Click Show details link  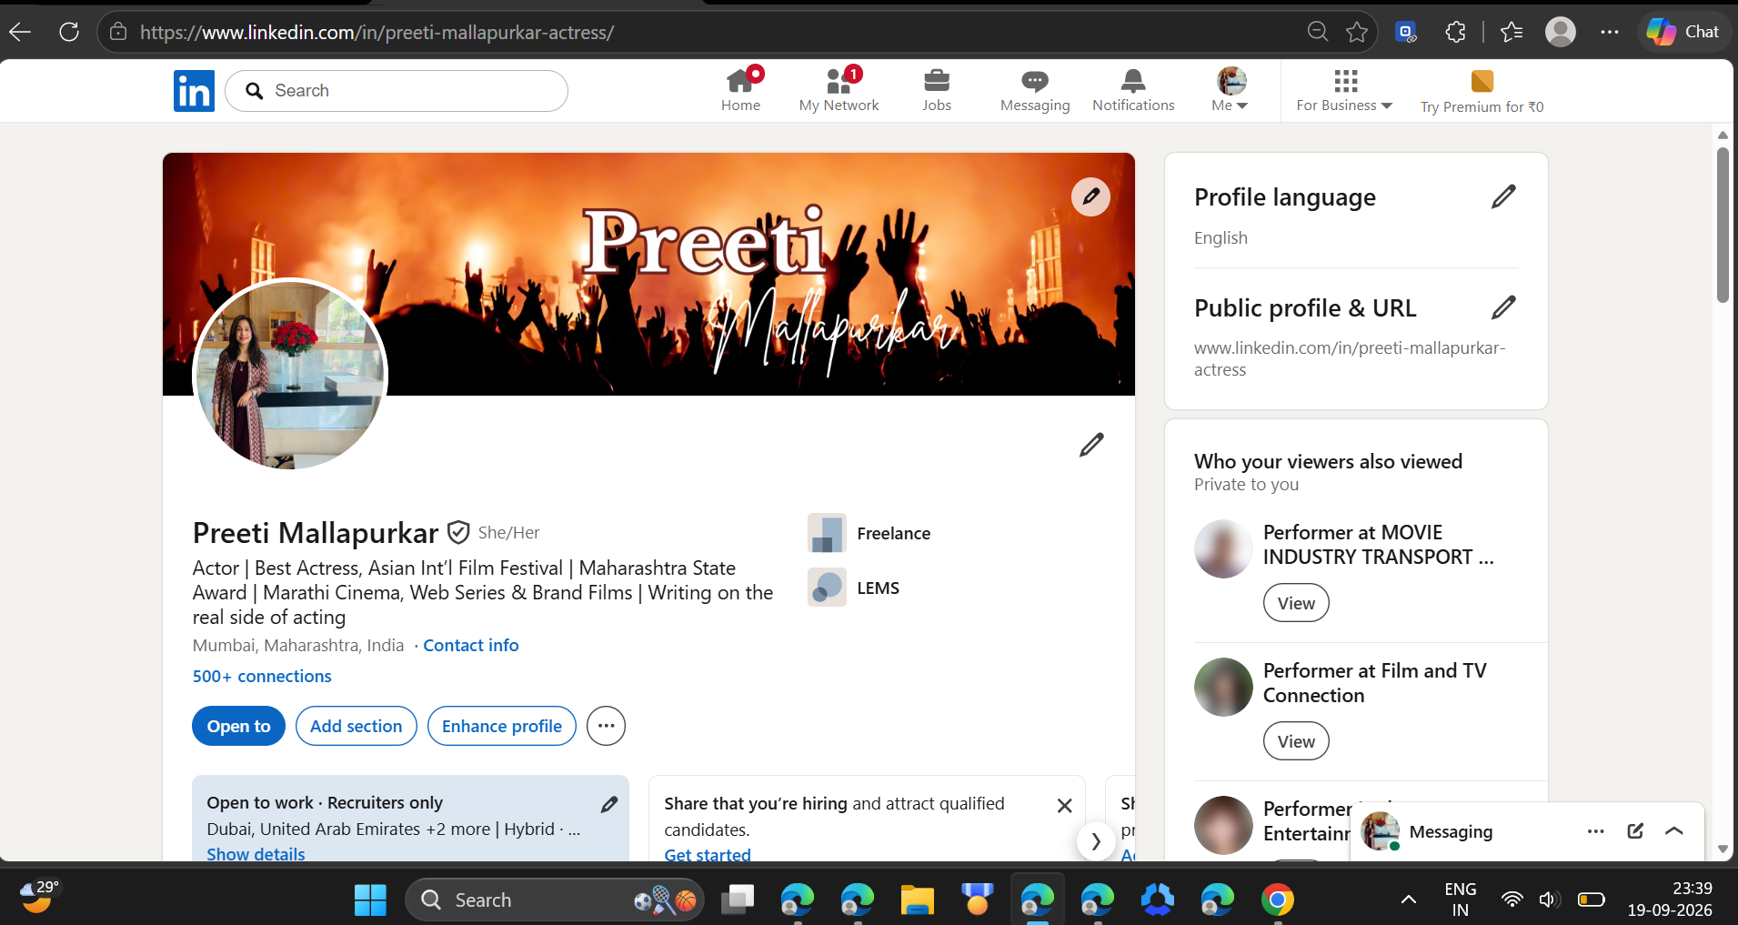(x=256, y=853)
